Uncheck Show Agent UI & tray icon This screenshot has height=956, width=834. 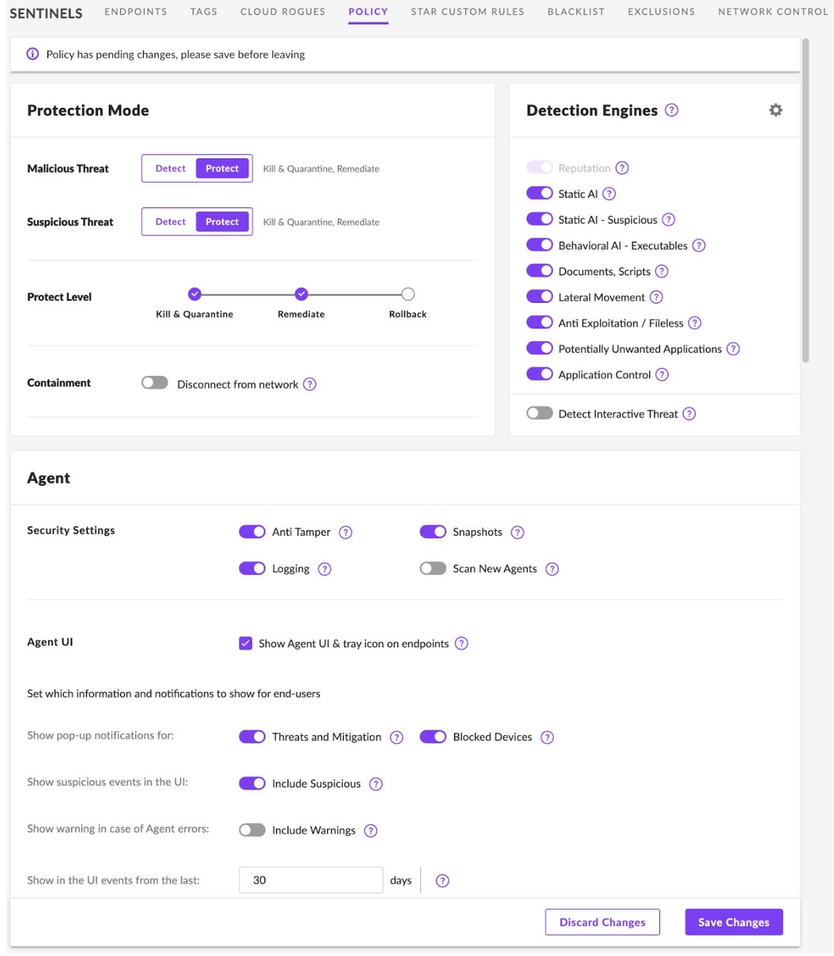tap(246, 644)
